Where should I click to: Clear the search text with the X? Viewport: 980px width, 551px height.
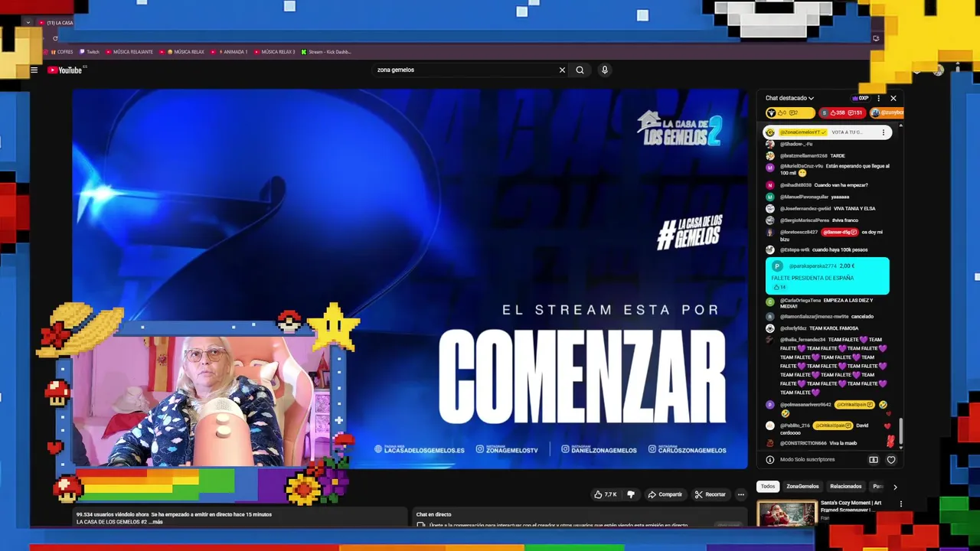tap(562, 70)
